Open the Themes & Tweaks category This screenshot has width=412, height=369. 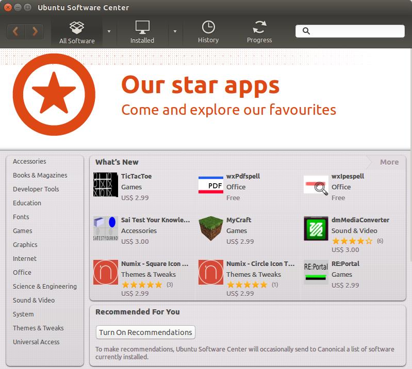38,328
